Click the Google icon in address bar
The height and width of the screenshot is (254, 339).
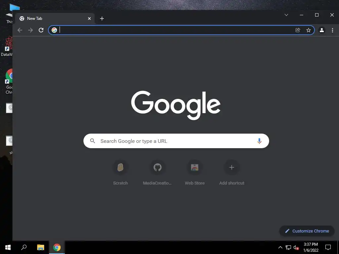coord(54,30)
